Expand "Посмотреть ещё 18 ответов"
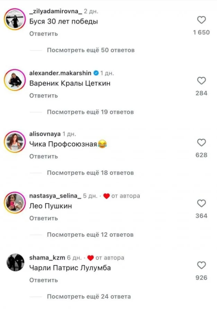Image resolution: width=217 pixels, height=312 pixels. tap(90, 173)
